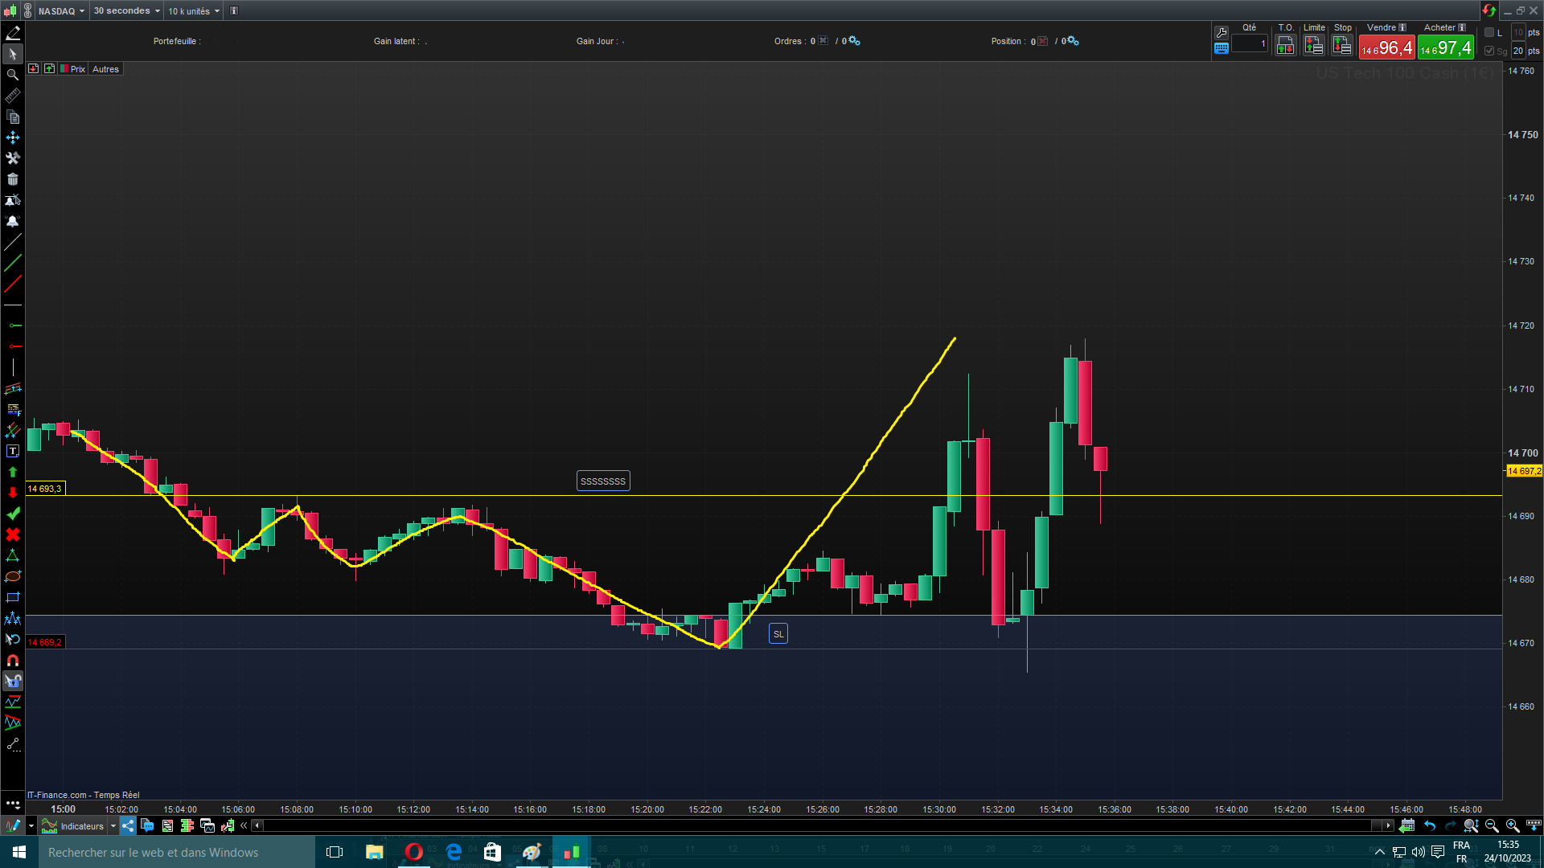Screen dimensions: 1544x868
Task: Click the Stop order icon
Action: 1342,45
